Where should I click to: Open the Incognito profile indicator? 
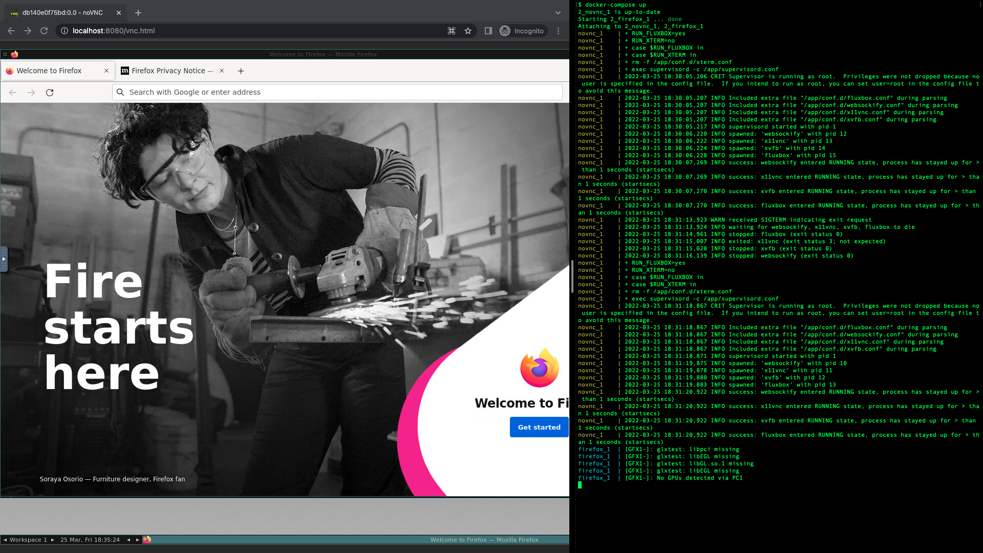pyautogui.click(x=522, y=31)
